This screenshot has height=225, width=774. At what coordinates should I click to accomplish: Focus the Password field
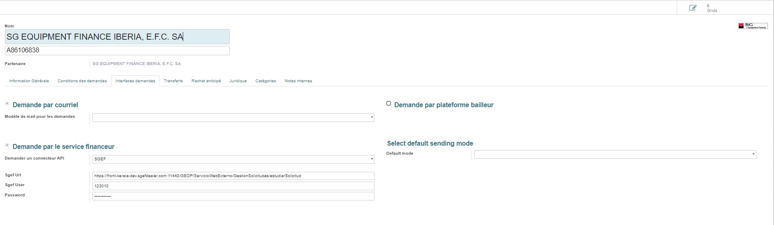point(233,196)
